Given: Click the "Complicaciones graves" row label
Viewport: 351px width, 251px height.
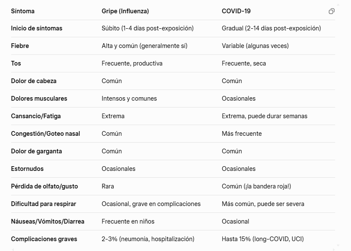Looking at the screenshot, I should coord(44,239).
